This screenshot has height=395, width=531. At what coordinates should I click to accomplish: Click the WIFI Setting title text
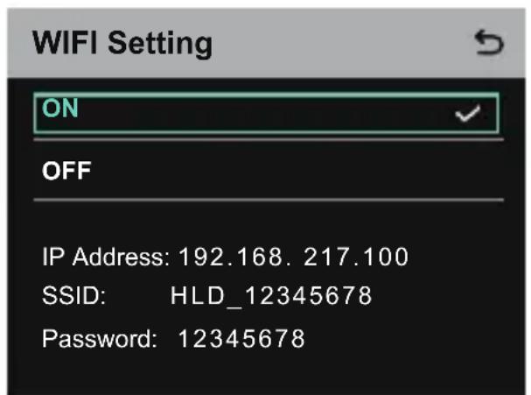(122, 44)
